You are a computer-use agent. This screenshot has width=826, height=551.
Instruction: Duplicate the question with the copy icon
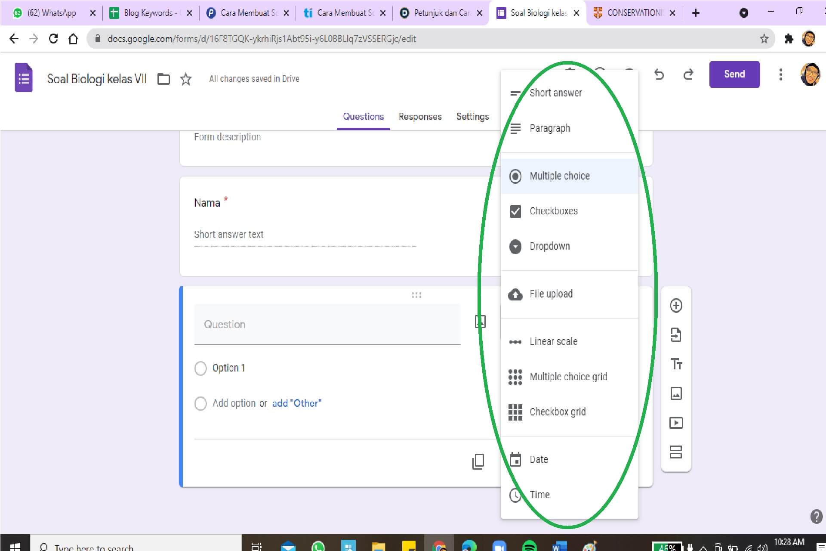(x=478, y=461)
